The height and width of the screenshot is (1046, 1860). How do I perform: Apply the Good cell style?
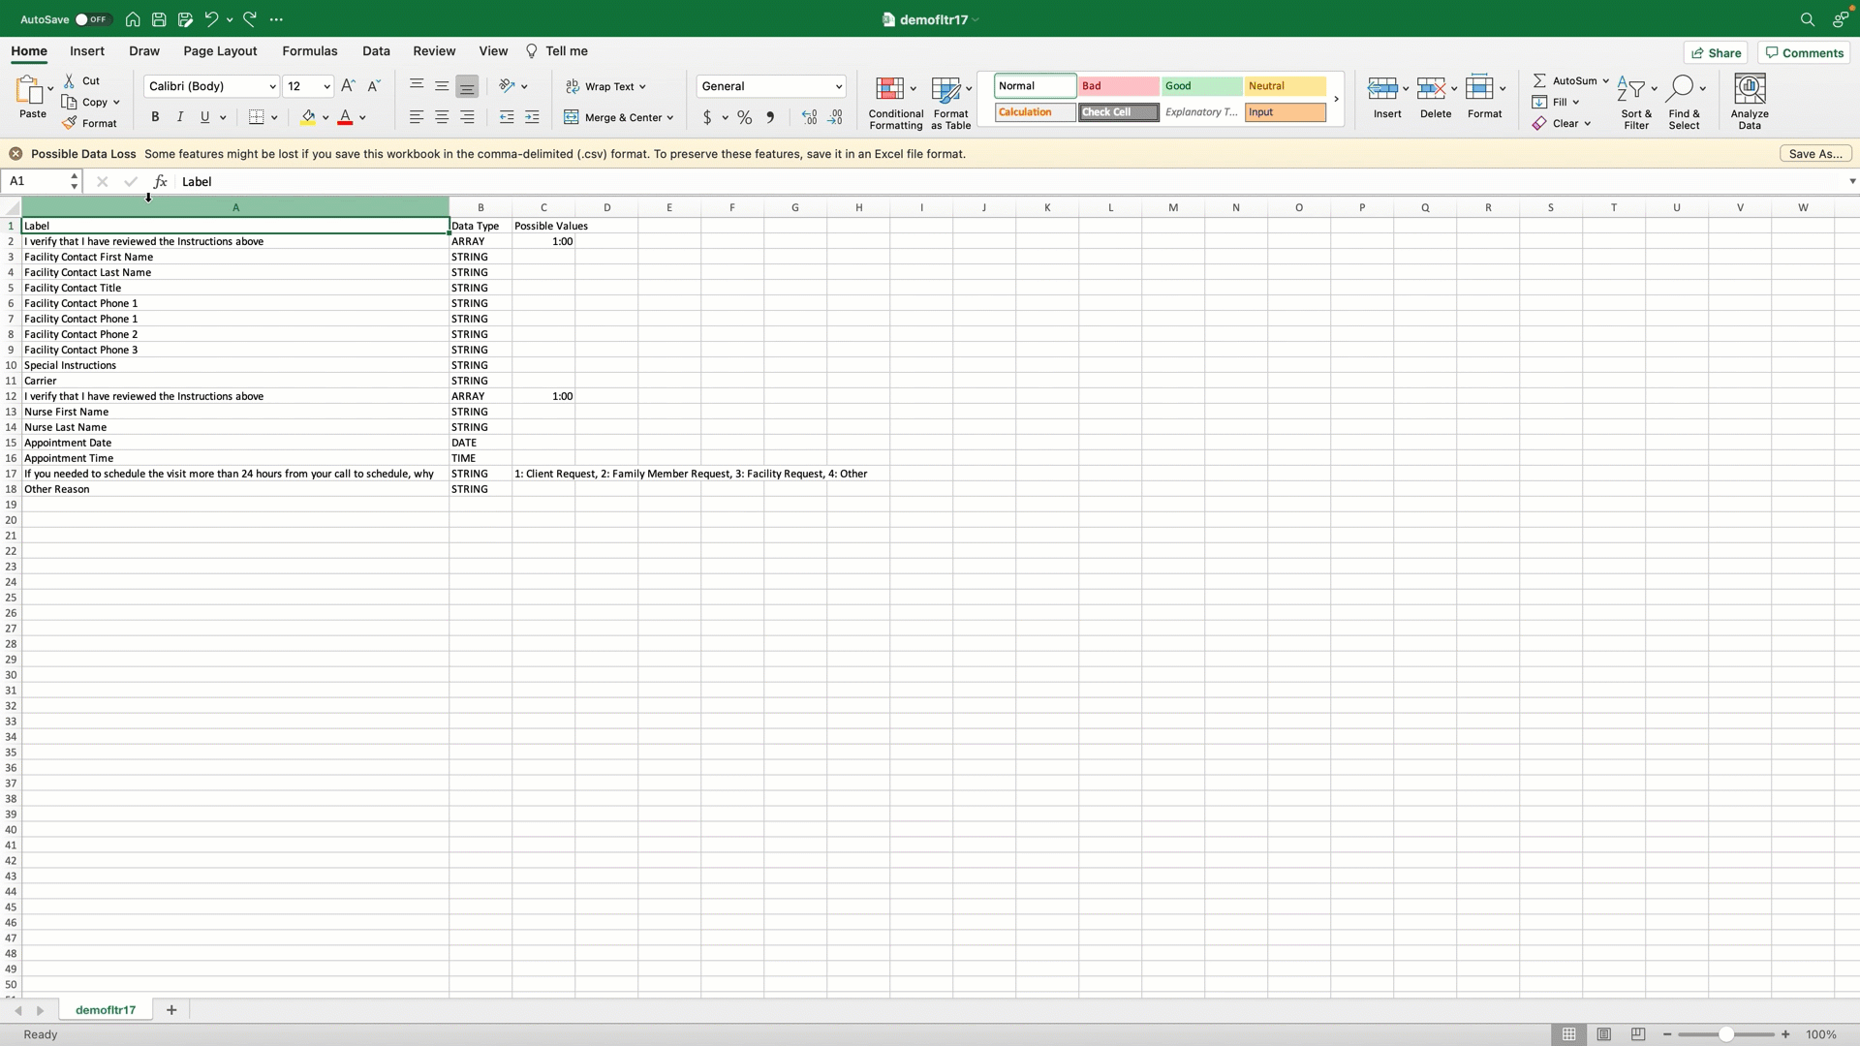coord(1202,86)
